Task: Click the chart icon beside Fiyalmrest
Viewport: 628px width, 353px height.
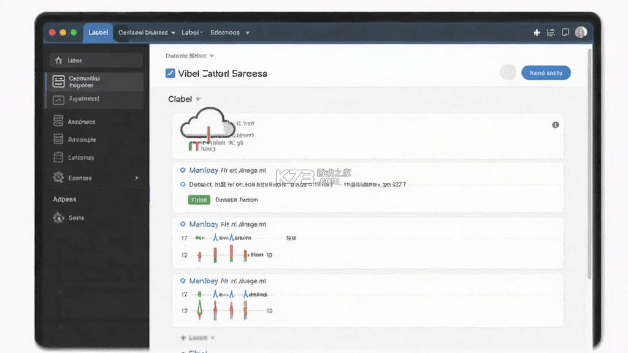Action: tap(58, 100)
